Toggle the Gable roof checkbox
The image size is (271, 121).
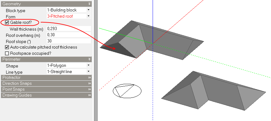pos(7,22)
